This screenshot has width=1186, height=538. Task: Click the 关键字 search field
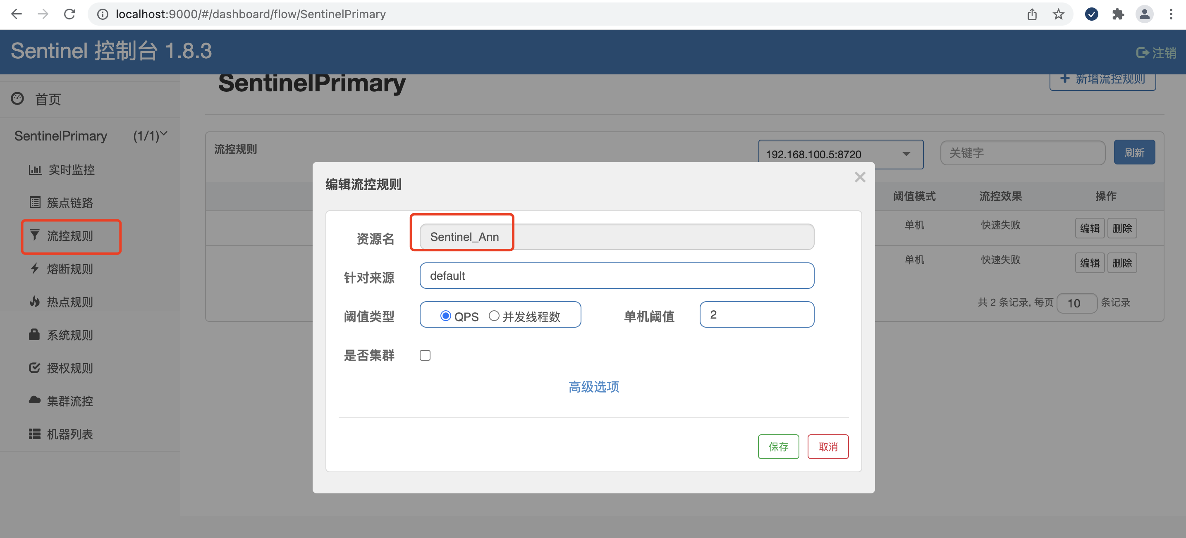point(1022,153)
